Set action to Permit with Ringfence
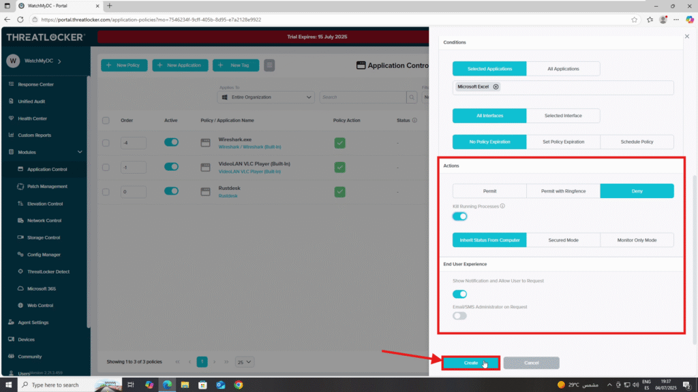This screenshot has width=698, height=392. pyautogui.click(x=563, y=191)
